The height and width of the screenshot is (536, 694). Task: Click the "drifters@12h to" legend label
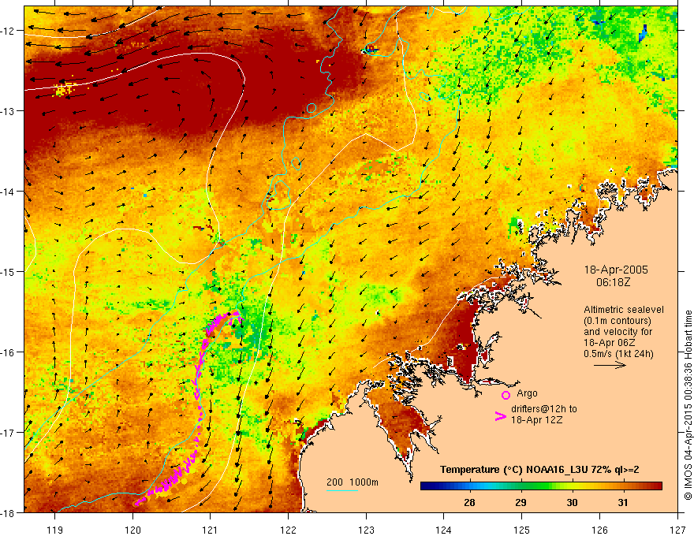pyautogui.click(x=544, y=409)
